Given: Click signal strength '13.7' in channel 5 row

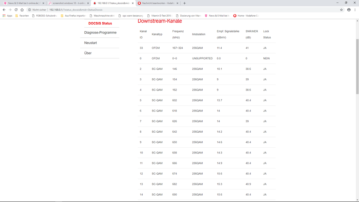Looking at the screenshot, I should (x=219, y=100).
